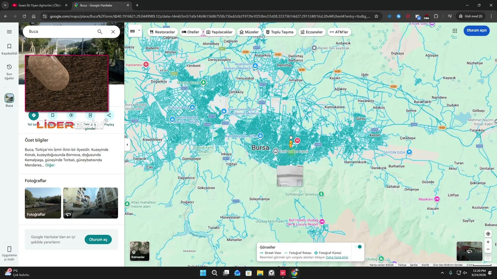
Task: Click the show my location button
Action: pyautogui.click(x=488, y=234)
